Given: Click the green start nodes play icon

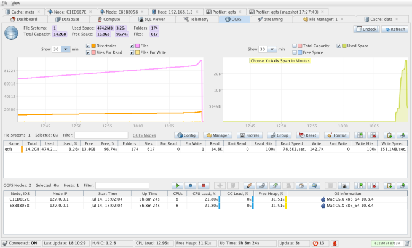Looking at the screenshot, I should 177,185.
